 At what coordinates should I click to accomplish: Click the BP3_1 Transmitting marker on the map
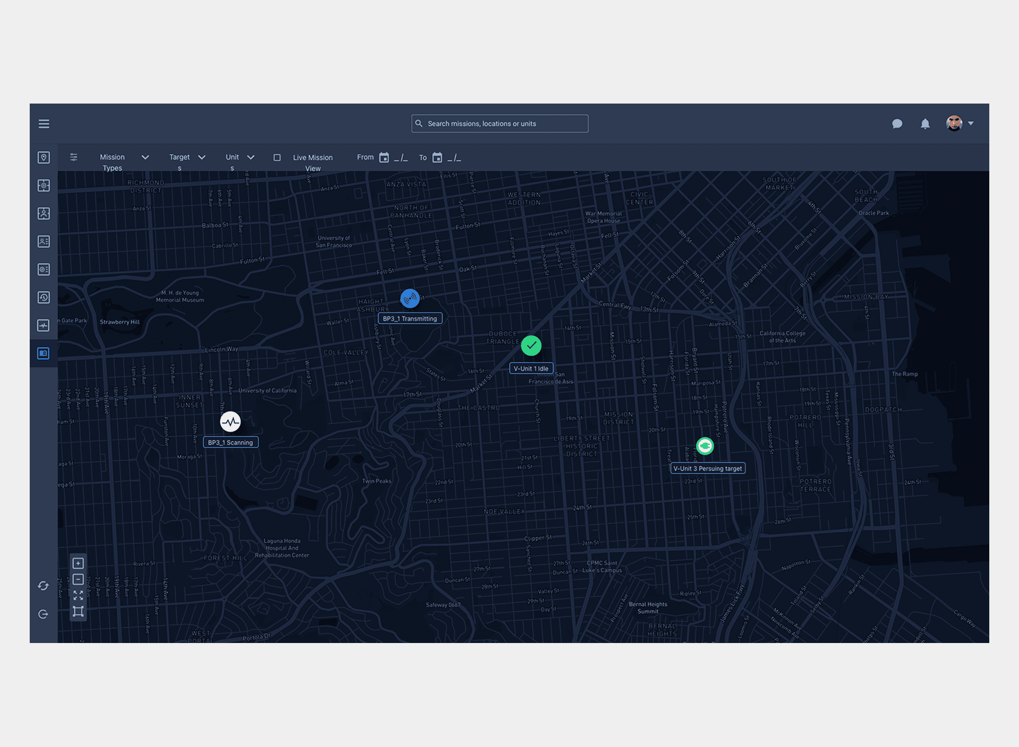410,298
